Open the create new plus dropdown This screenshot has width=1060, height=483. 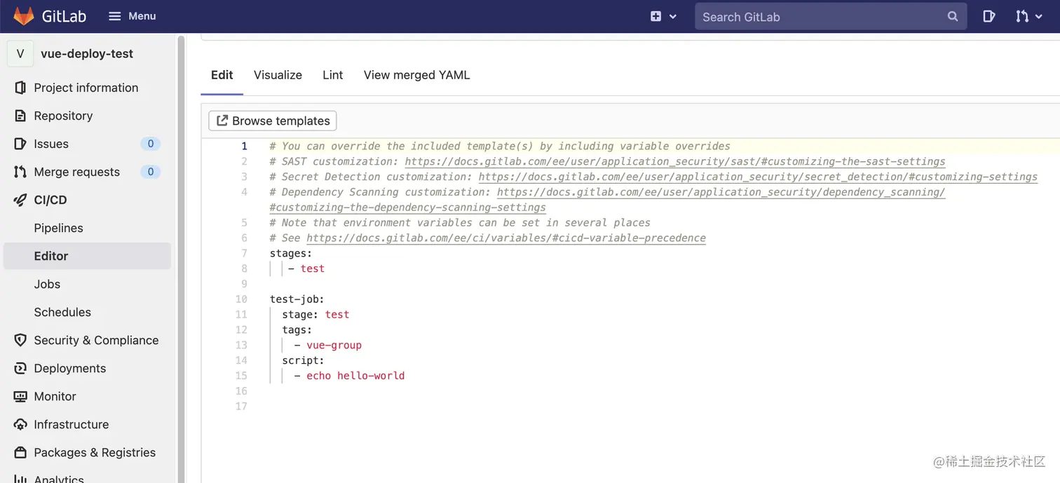[x=662, y=16]
